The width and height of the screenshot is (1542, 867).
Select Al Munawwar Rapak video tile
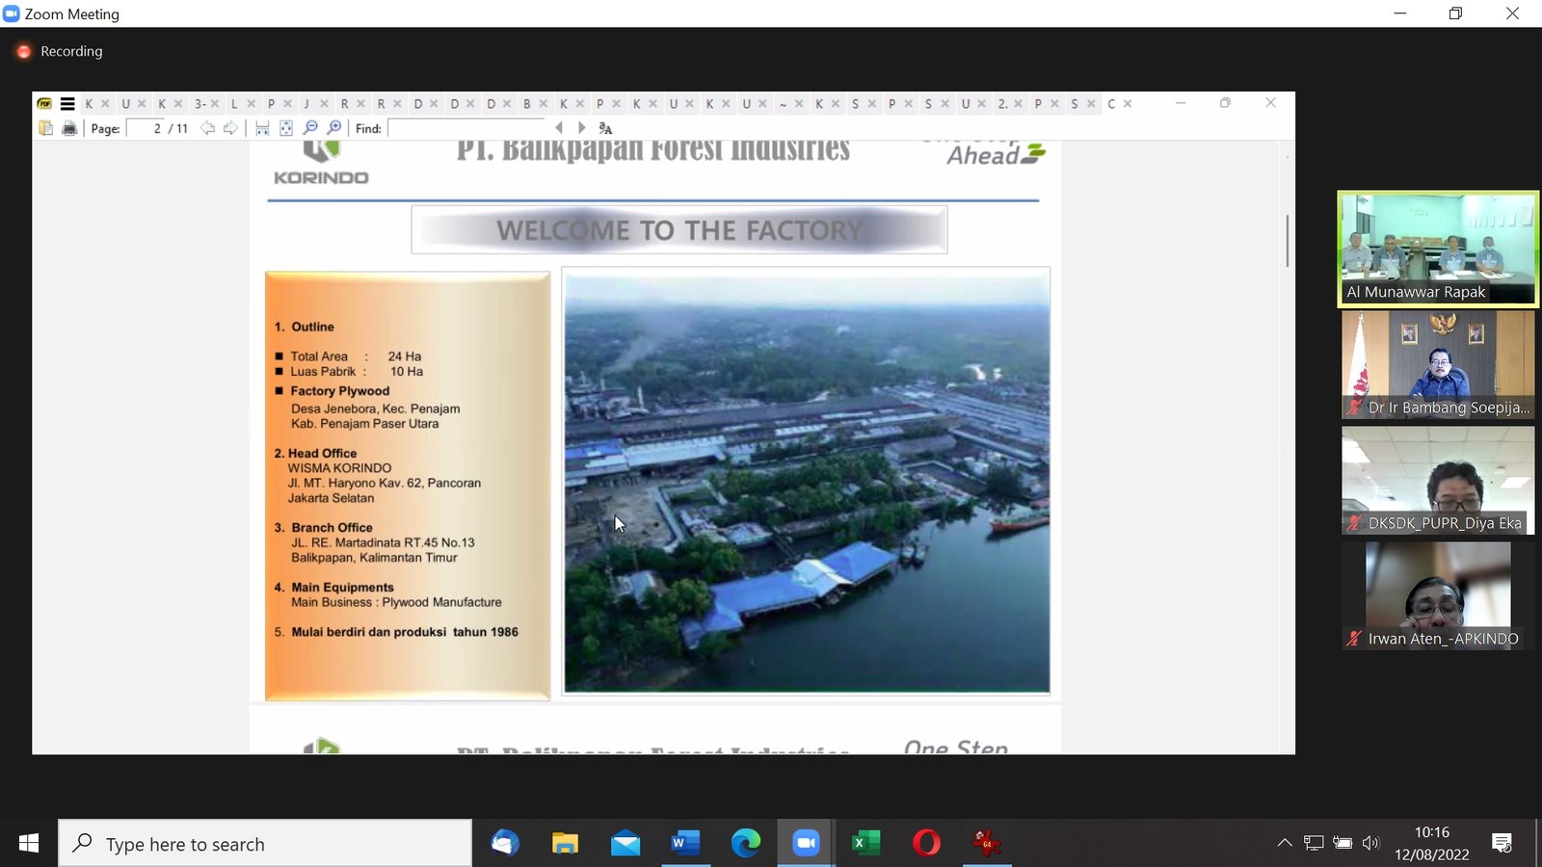pyautogui.click(x=1438, y=250)
